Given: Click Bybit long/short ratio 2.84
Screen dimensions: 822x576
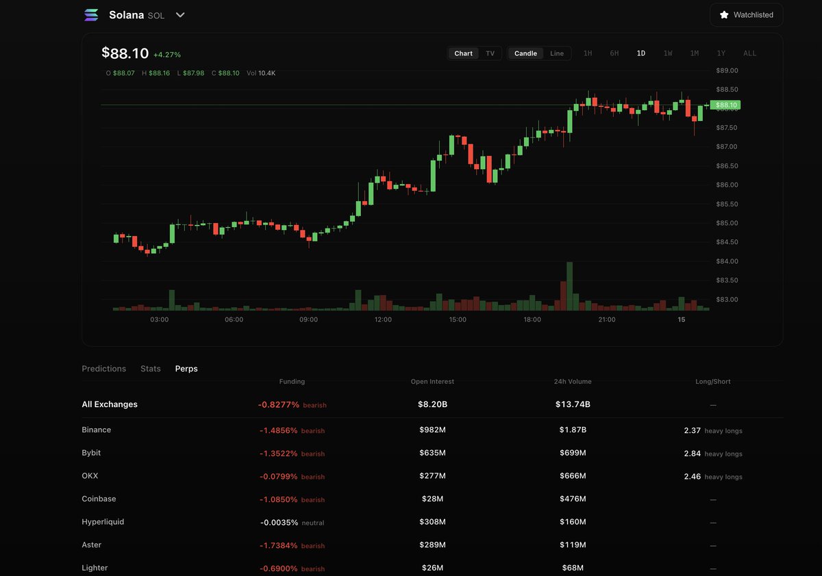Looking at the screenshot, I should [692, 454].
